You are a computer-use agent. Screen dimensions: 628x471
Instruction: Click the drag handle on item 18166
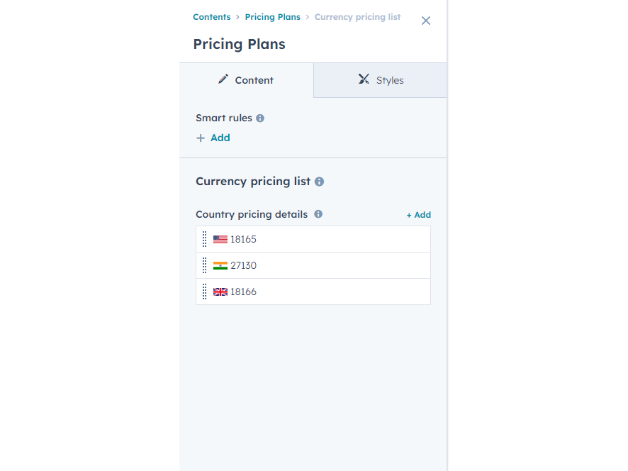click(x=205, y=291)
